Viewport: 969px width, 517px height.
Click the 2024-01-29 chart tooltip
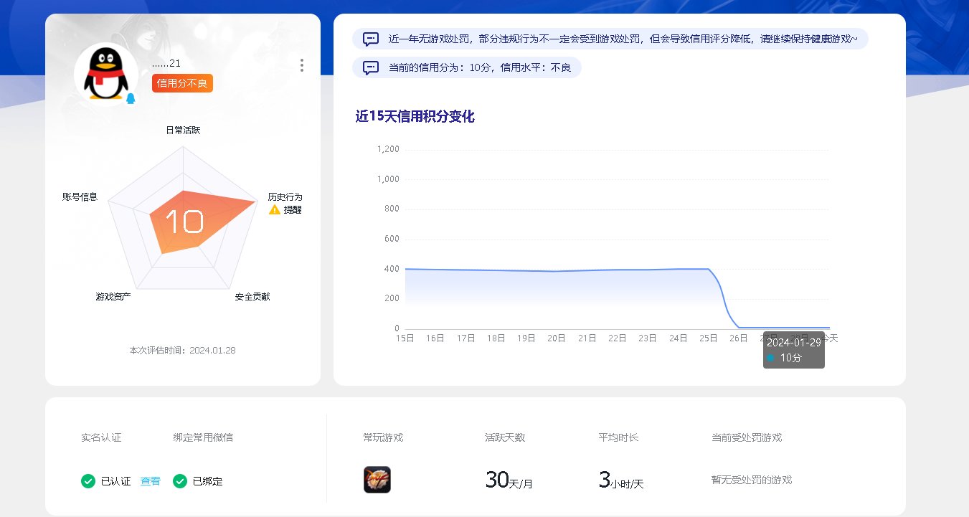click(793, 350)
